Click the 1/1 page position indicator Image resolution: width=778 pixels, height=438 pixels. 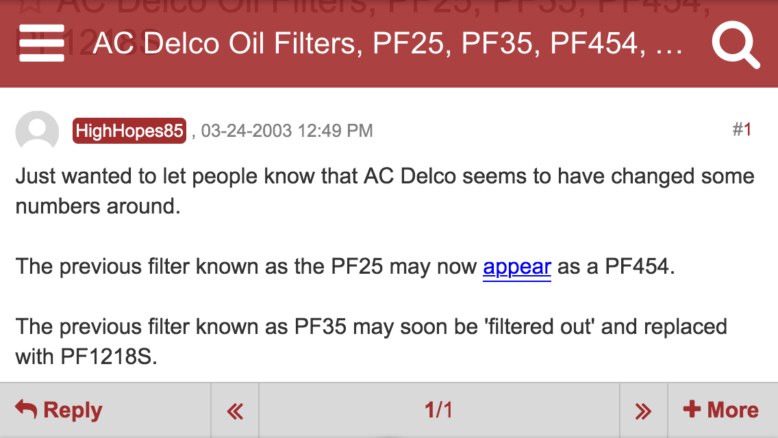tap(438, 409)
